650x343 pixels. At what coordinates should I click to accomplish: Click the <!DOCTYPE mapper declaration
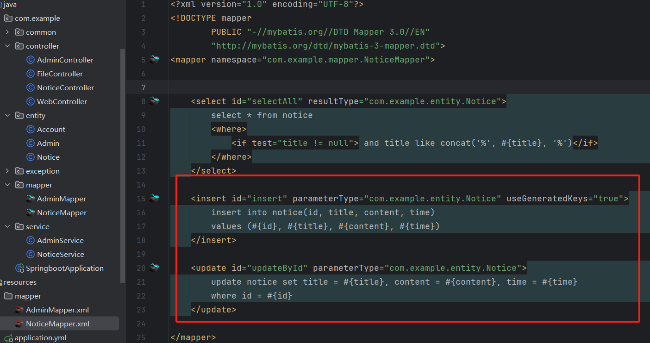[x=211, y=18]
